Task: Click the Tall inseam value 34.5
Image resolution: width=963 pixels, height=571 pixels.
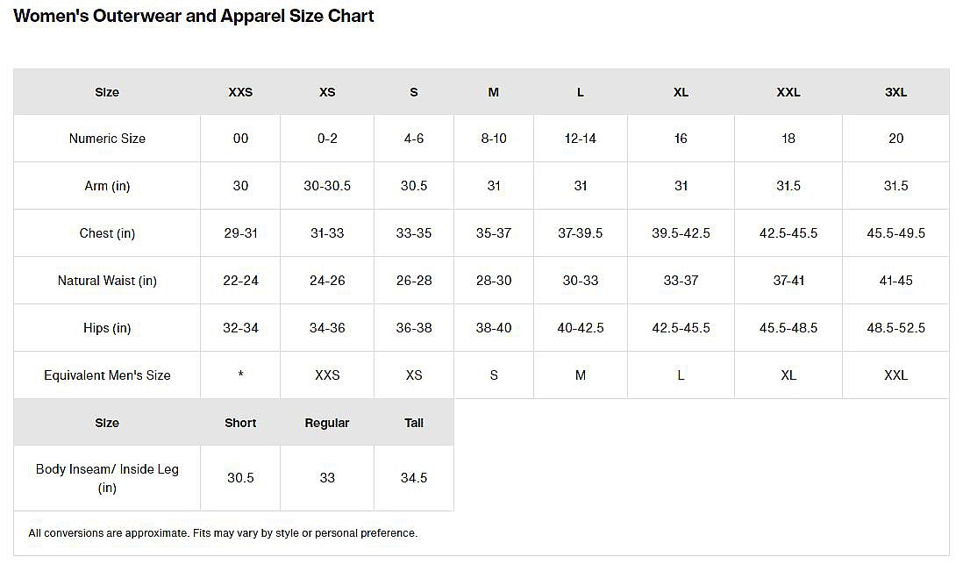Action: [x=414, y=478]
